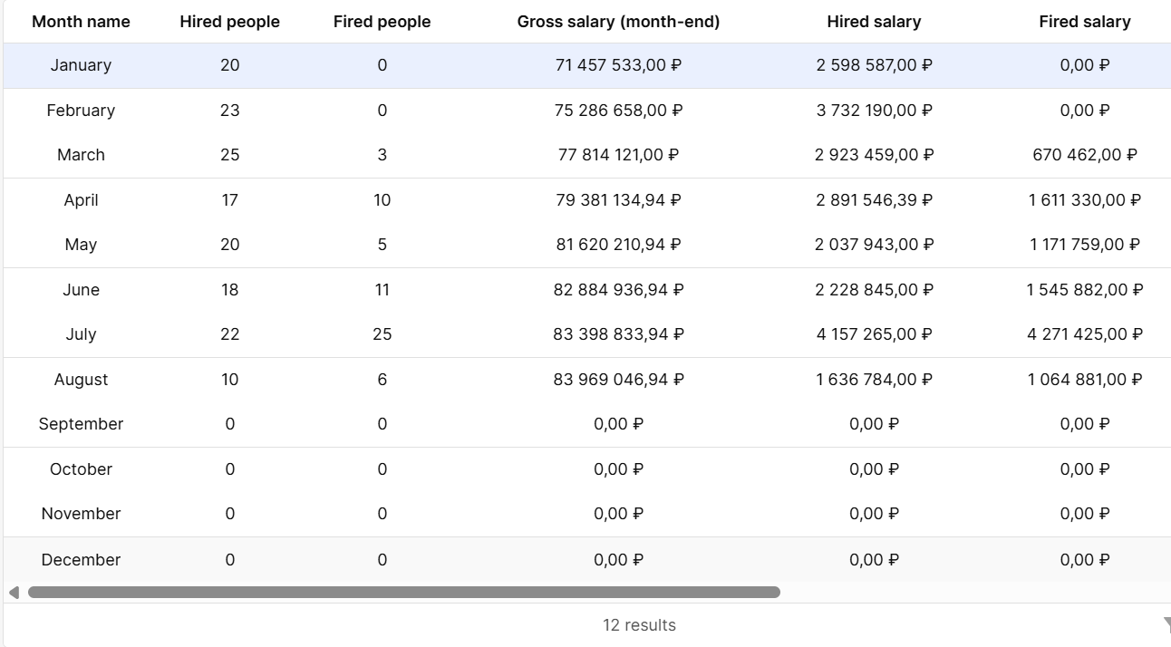Image resolution: width=1171 pixels, height=647 pixels.
Task: Select the December month name cell
Action: pos(81,560)
